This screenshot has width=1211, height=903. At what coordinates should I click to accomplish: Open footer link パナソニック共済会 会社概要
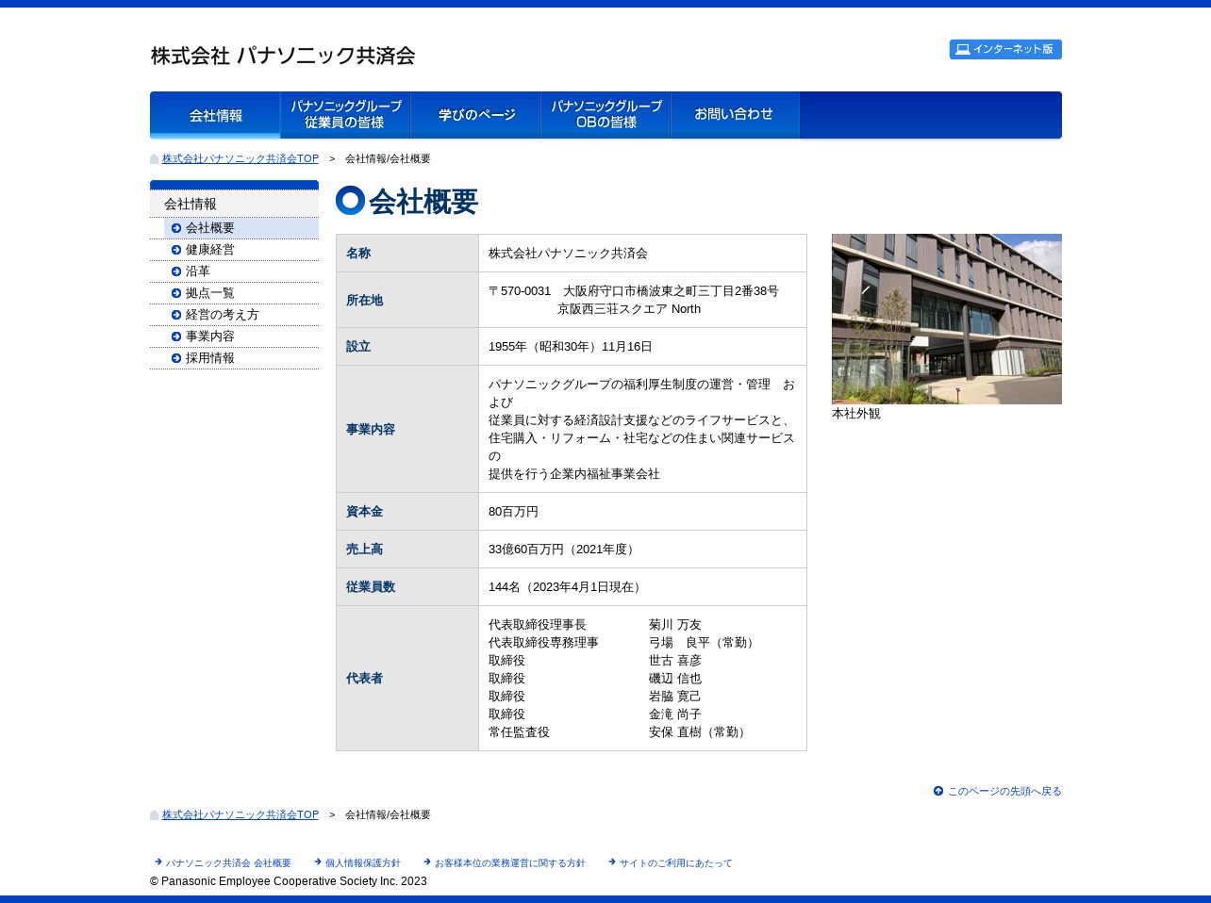pos(228,863)
